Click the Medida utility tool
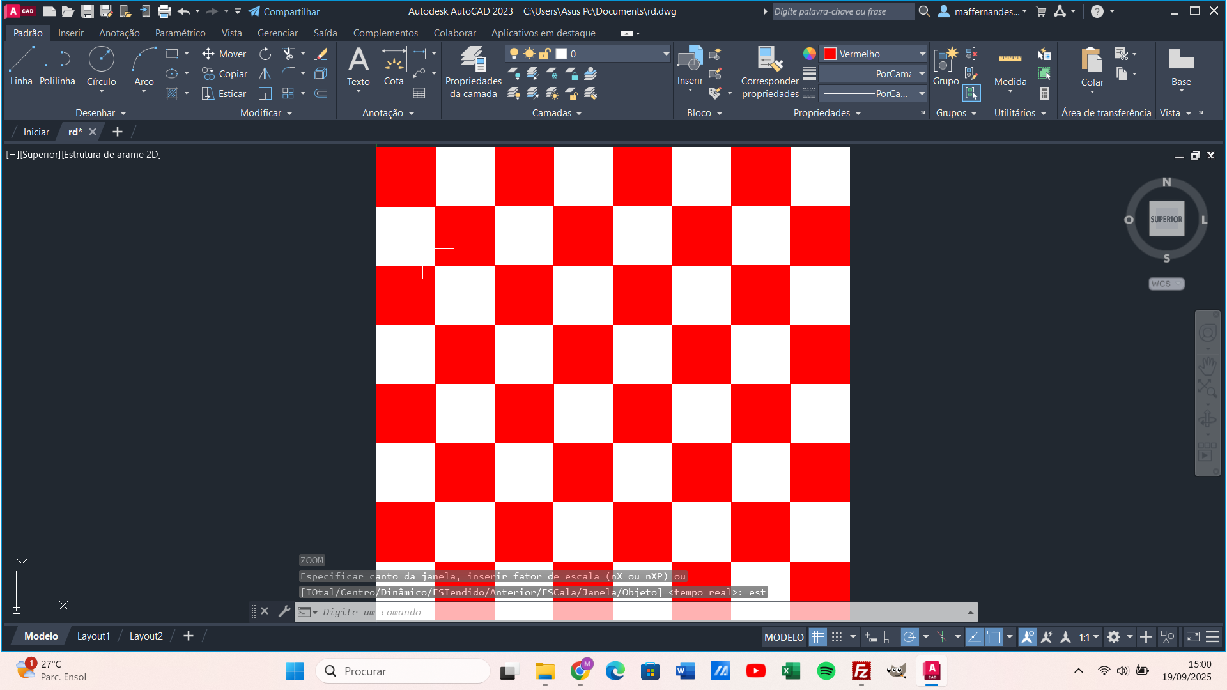The width and height of the screenshot is (1227, 690). coord(1010,67)
